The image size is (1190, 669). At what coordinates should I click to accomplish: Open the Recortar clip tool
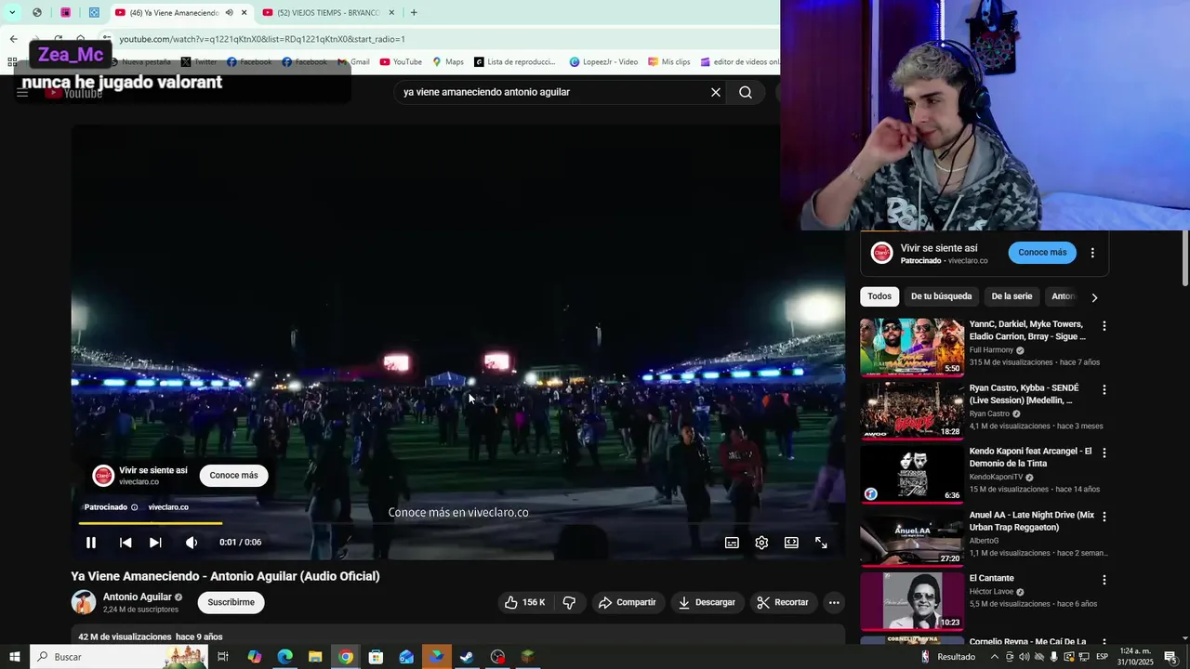point(783,602)
